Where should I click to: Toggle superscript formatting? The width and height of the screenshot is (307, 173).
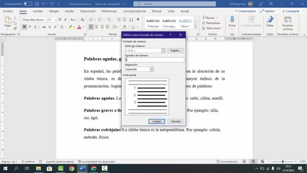tap(55, 27)
